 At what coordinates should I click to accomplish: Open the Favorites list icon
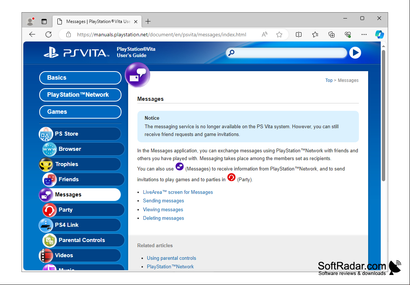pos(315,34)
